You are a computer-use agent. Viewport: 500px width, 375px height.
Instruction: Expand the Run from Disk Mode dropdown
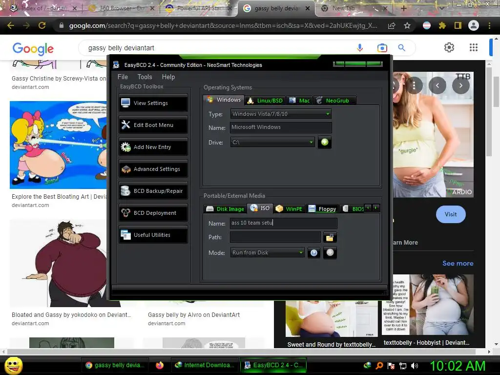[268, 252]
